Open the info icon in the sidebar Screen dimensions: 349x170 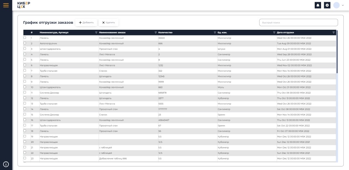pos(6,164)
